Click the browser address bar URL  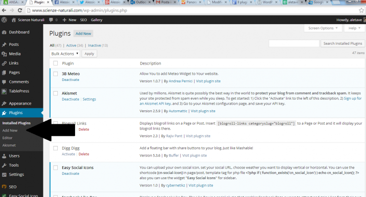79,10
